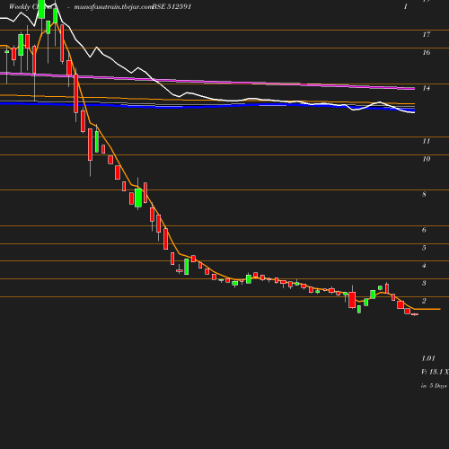This screenshot has width=449, height=449.
Task: Click the "in 5 Days" caption
Action: click(434, 385)
